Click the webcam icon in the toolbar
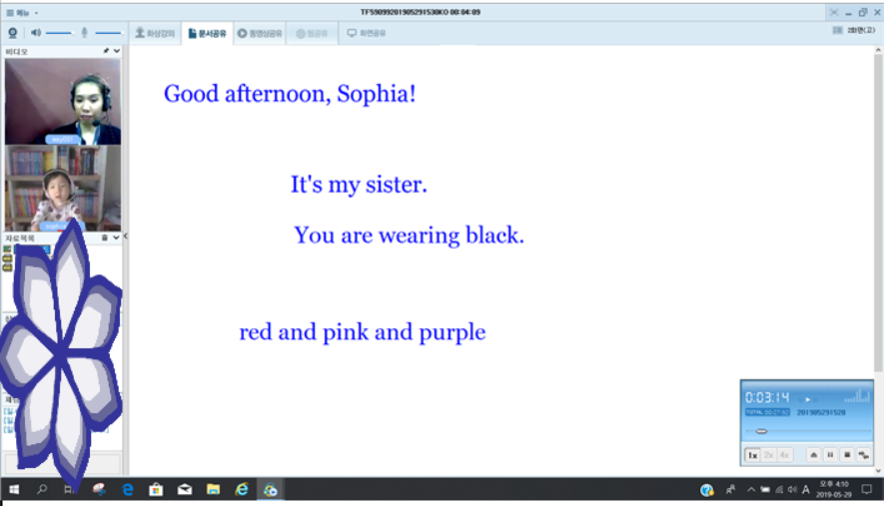 tap(13, 33)
